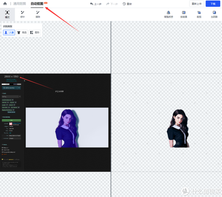Click 上一步 to undo

pos(96,4)
